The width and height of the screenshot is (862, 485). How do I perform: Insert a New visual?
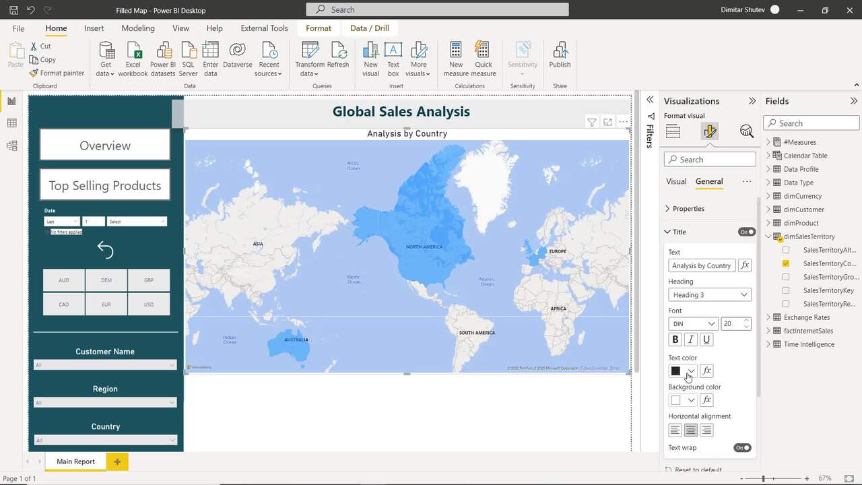click(370, 59)
